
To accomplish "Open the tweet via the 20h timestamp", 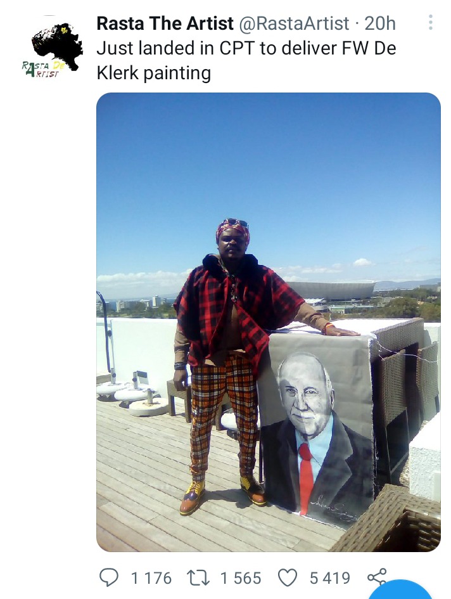I will [x=380, y=23].
